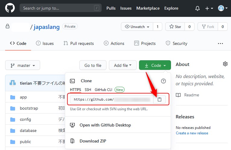Choose Open with GitHub Desktop
Image resolution: width=231 pixels, height=150 pixels.
point(105,125)
